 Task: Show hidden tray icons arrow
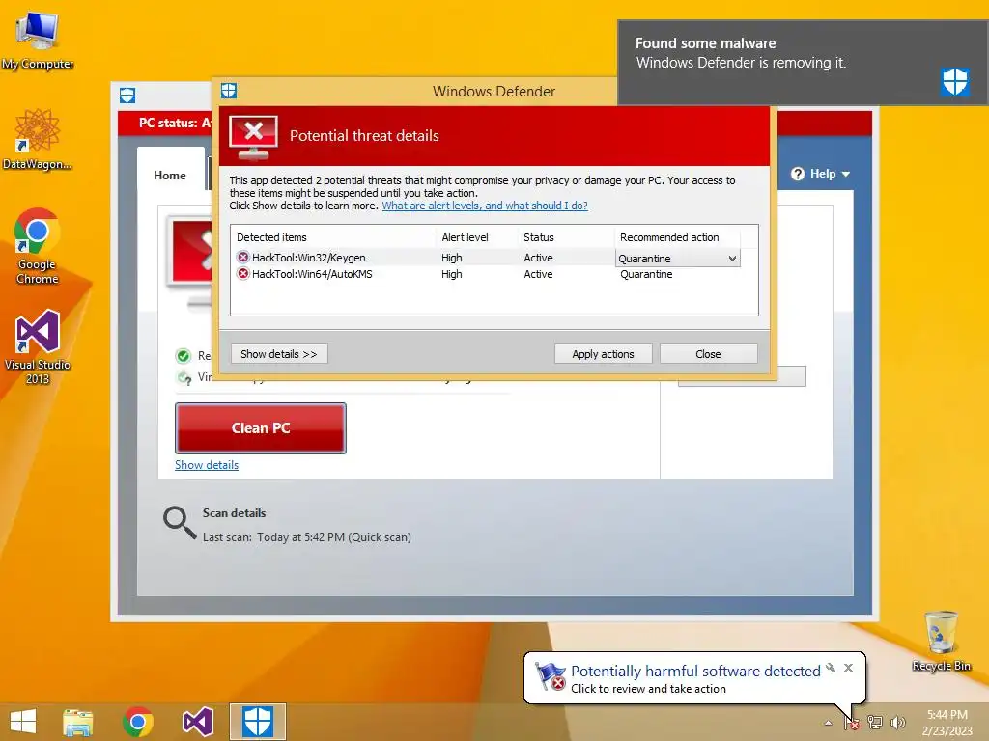click(828, 724)
